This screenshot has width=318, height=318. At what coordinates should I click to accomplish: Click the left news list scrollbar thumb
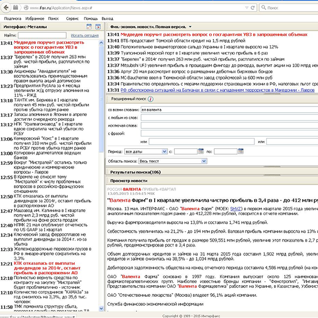(101, 99)
